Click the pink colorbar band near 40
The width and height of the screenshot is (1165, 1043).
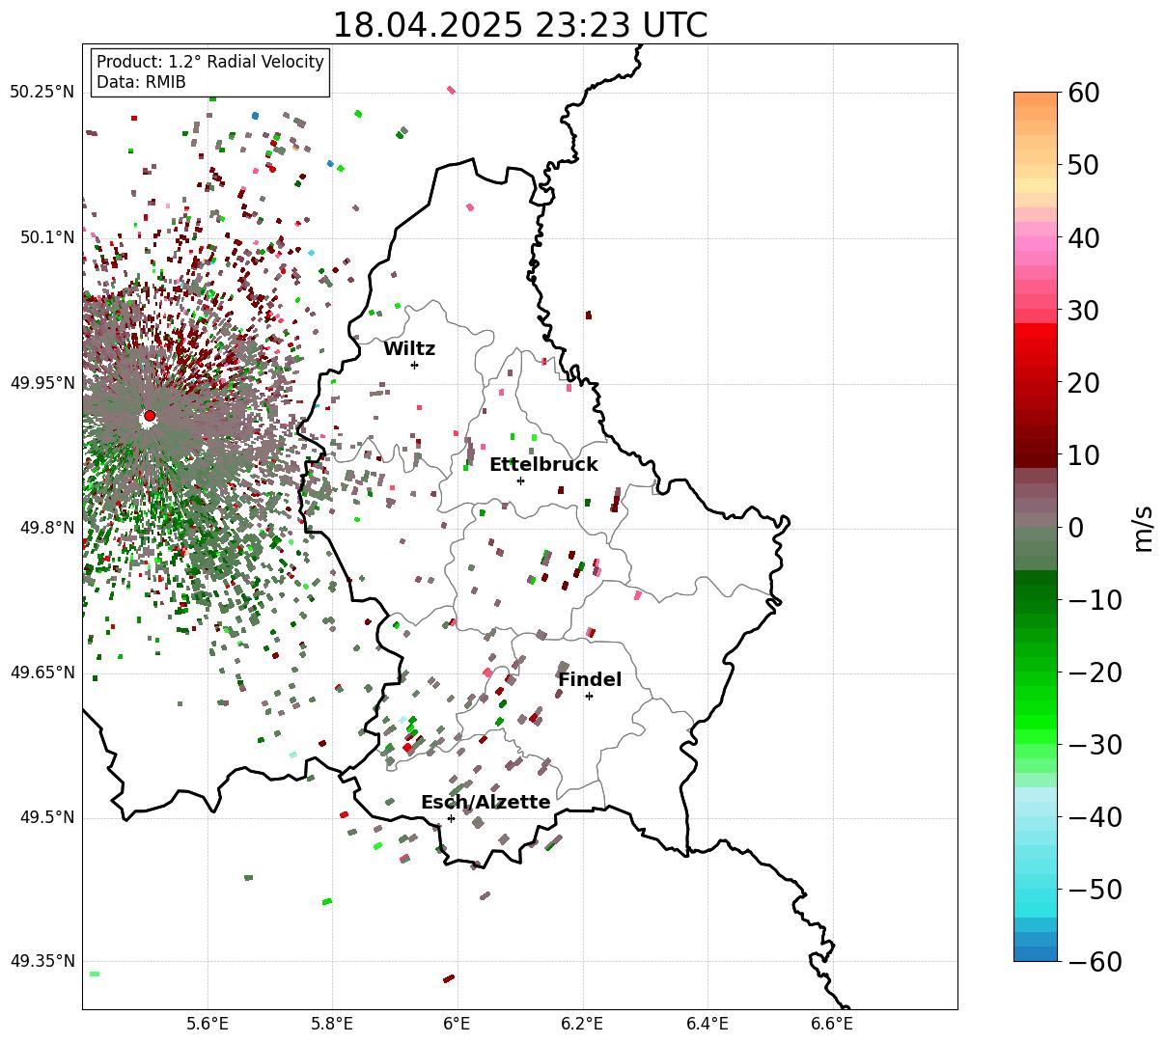coord(1036,244)
